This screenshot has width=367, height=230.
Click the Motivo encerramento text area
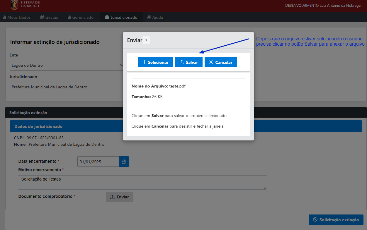(142, 182)
